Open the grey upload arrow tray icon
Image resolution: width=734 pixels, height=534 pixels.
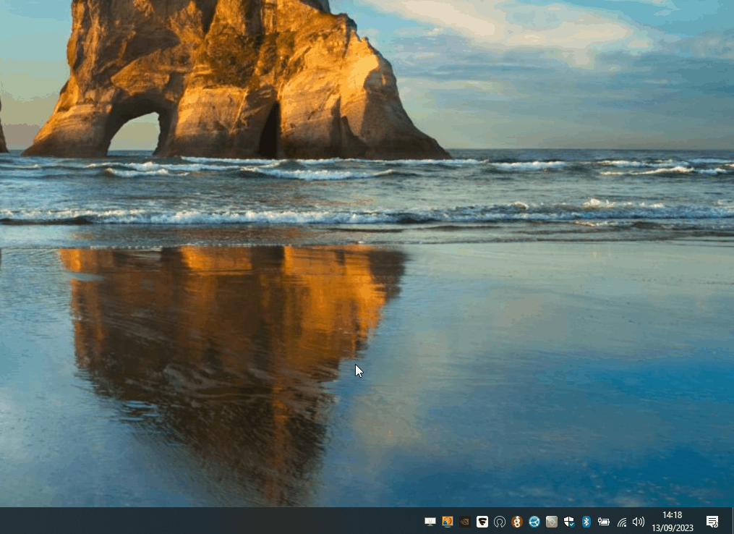[x=552, y=522]
